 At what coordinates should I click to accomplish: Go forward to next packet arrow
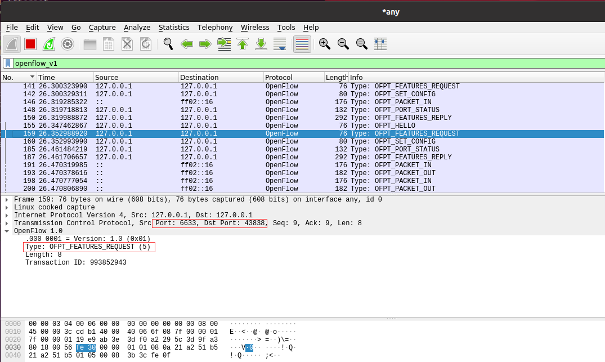tap(205, 44)
